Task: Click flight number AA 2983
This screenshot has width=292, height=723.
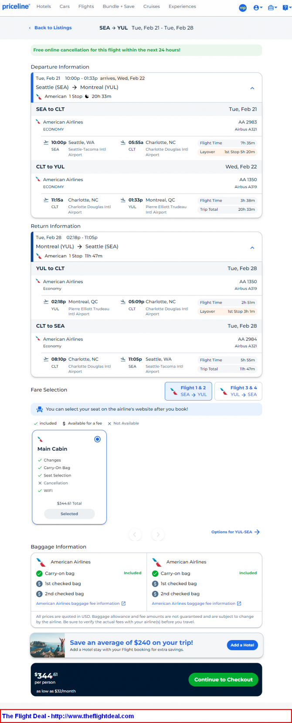Action: [248, 122]
